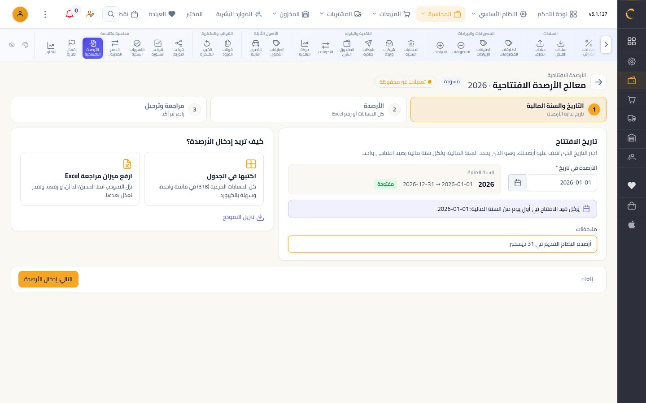Open إقفال الفترة period closing
This screenshot has width=646, height=403.
(x=71, y=48)
